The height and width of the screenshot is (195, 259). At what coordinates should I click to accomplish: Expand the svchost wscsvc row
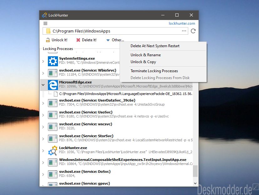tap(43, 127)
